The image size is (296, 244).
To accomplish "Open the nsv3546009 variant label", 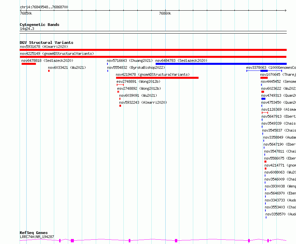I will click(x=280, y=179).
